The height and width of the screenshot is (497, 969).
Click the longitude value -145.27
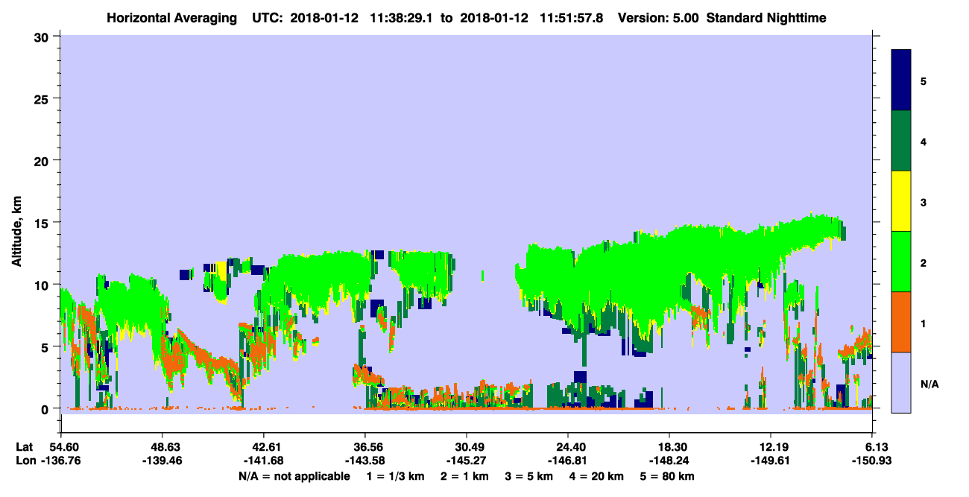pyautogui.click(x=467, y=460)
